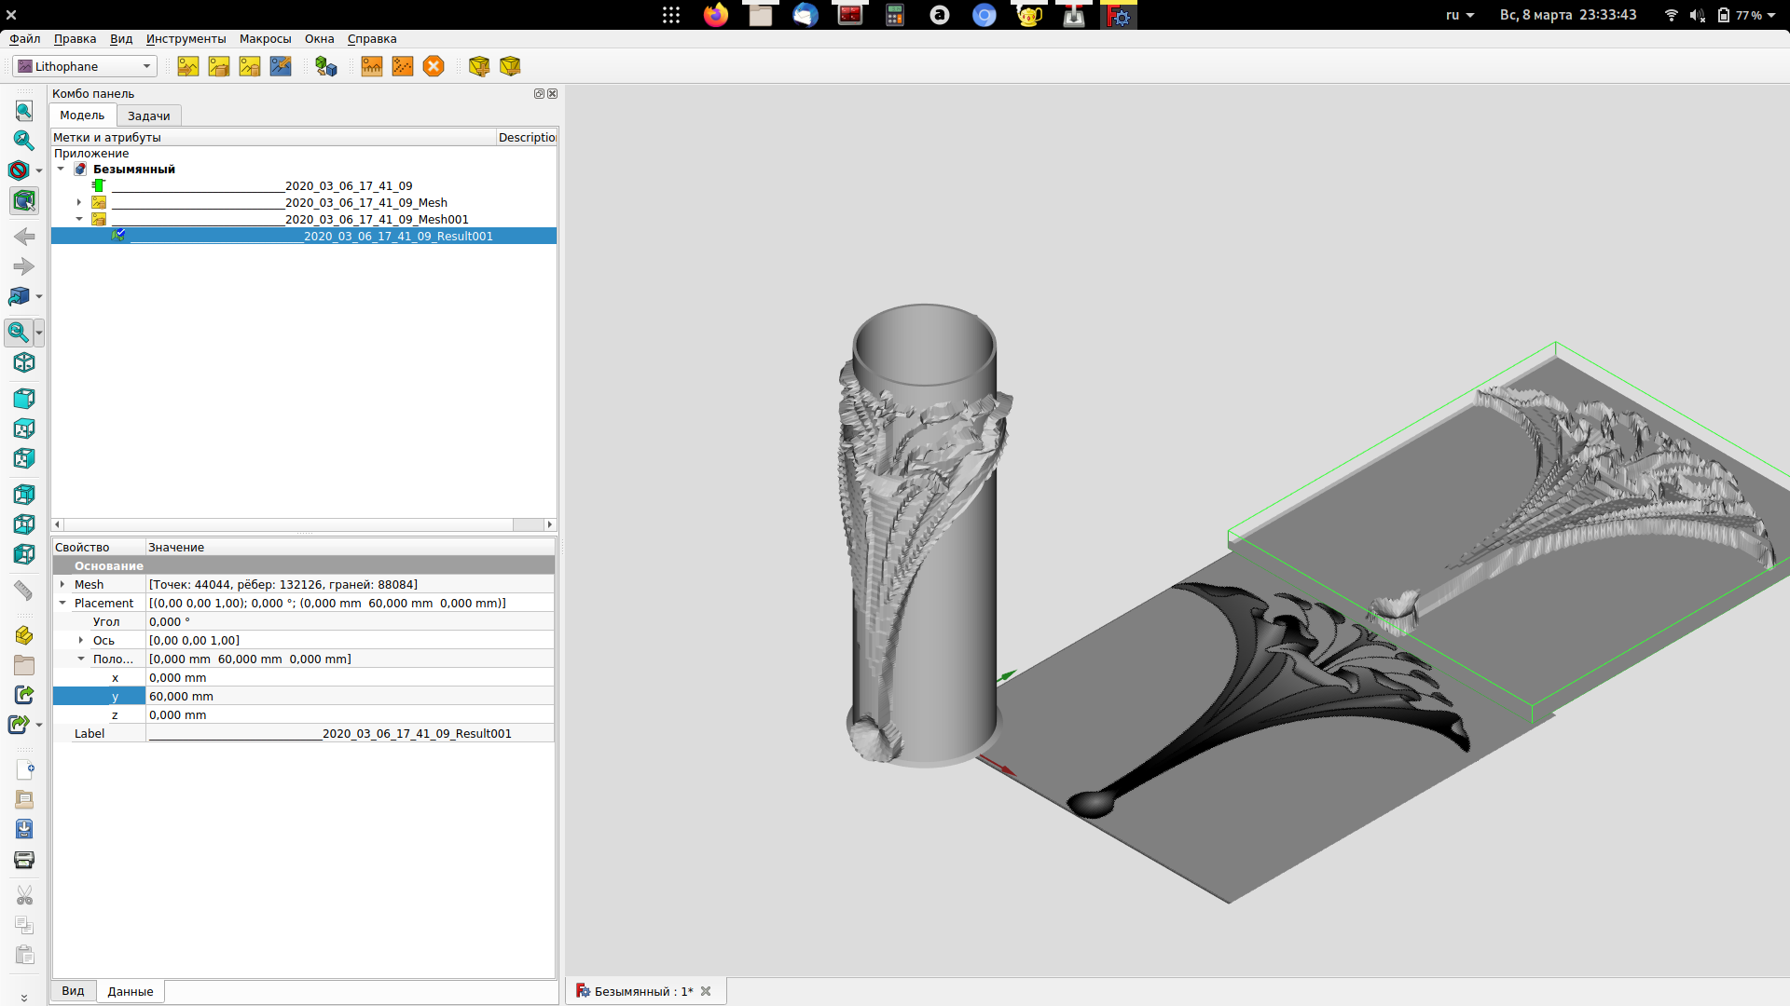Select the isometric view cube icon

click(x=24, y=362)
